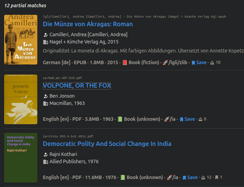Screen dimensions: 244x187
Task: Click publisher text Nagel + Kimche Verlag Ag, 2015
Action: 84,42
